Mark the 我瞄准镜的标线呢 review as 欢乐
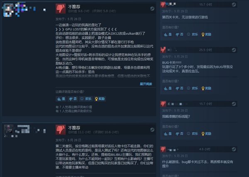Image resolution: width=249 pixels, height=177 pixels. click(x=192, y=134)
